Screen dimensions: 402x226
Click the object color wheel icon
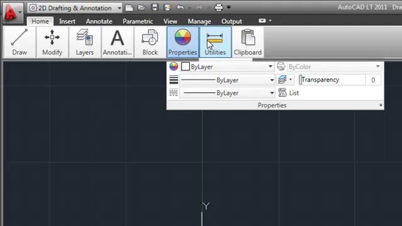point(173,67)
